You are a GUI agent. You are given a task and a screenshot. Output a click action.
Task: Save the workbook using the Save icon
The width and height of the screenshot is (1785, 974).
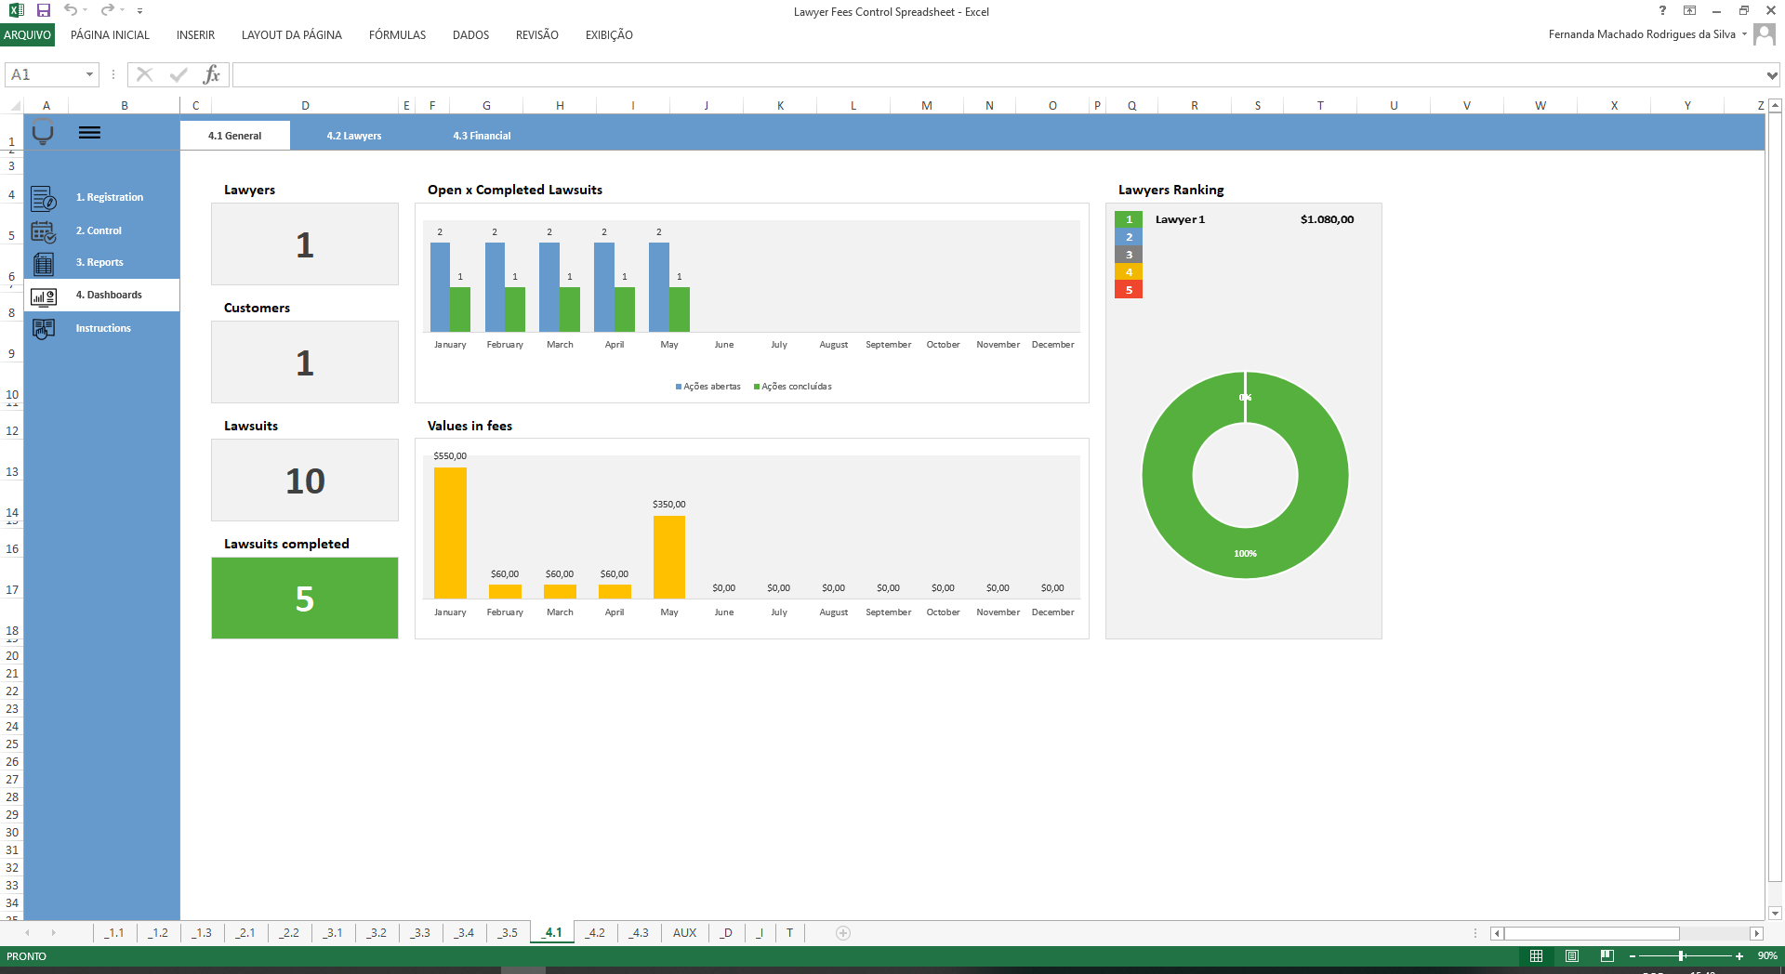coord(45,11)
